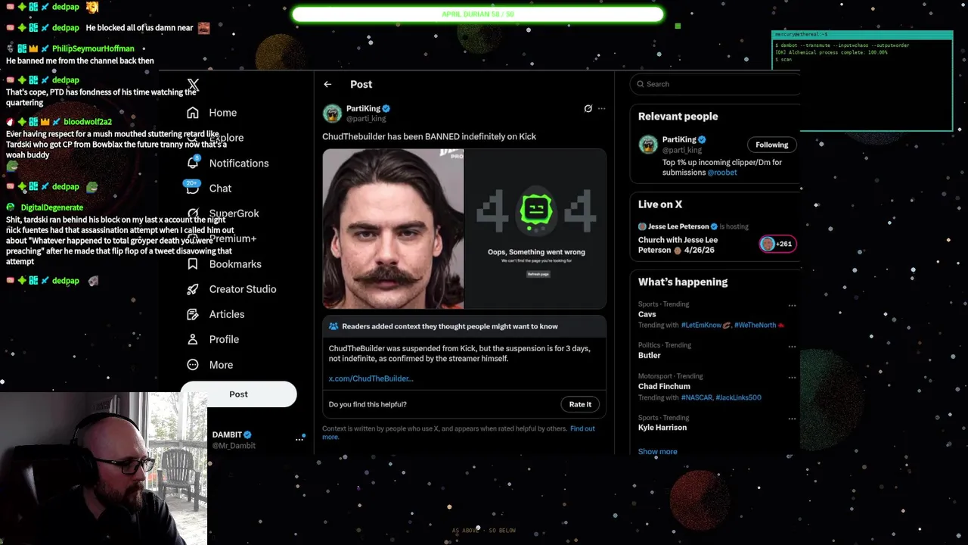Open the Creator Studio rocket icon
This screenshot has height=545, width=968.
point(193,289)
